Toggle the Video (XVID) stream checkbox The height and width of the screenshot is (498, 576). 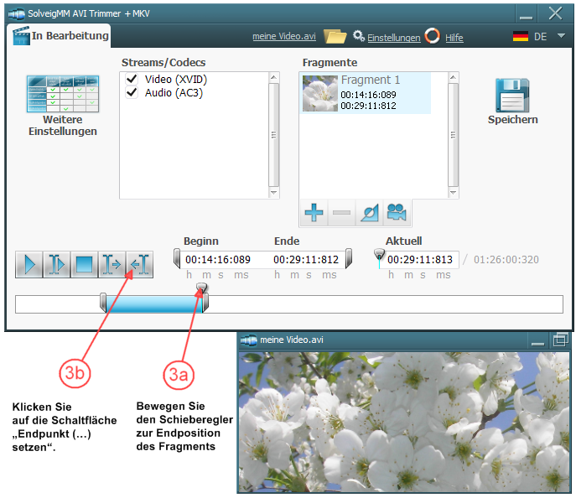(132, 79)
